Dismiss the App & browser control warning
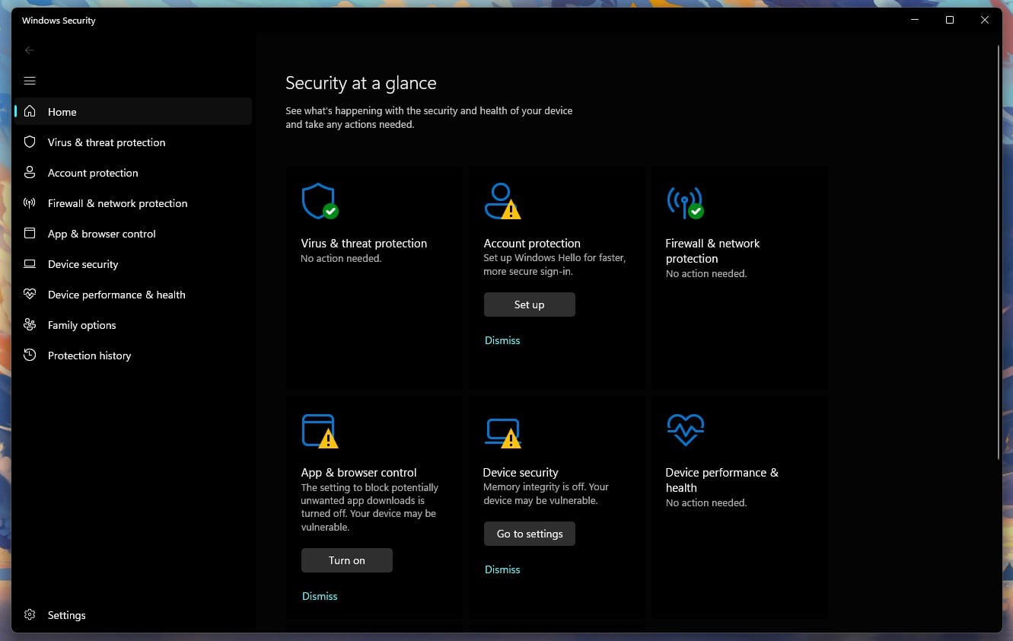The height and width of the screenshot is (641, 1013). coord(320,596)
